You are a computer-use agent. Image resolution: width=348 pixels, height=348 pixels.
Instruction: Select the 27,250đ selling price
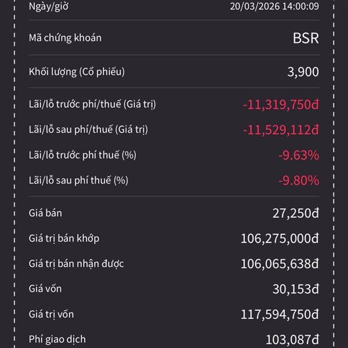(x=296, y=213)
